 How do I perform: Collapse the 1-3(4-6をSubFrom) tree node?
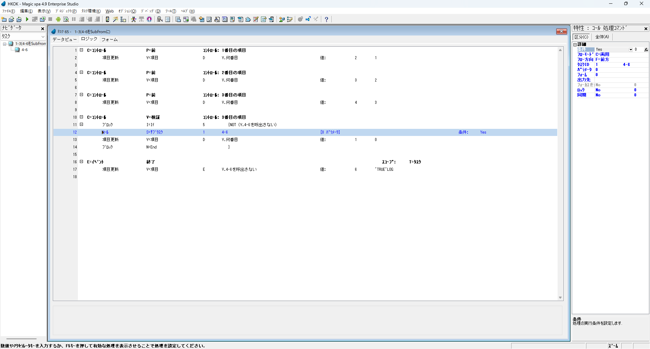tap(5, 44)
